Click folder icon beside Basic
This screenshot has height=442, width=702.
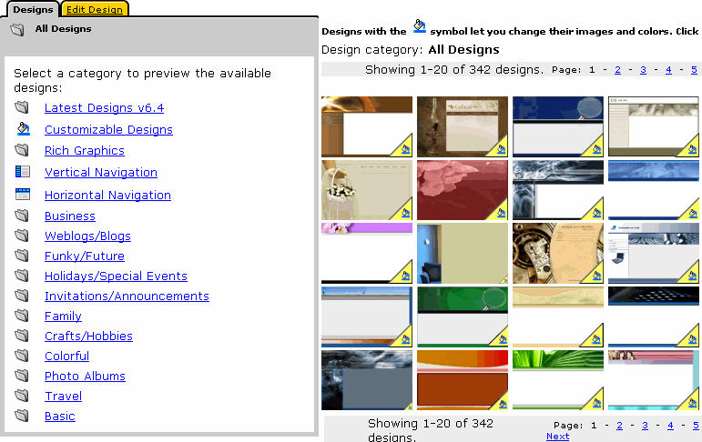point(22,416)
